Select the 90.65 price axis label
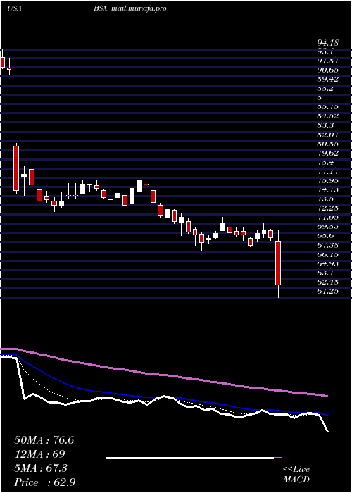Viewport: 352px width, 493px height. tap(327, 70)
